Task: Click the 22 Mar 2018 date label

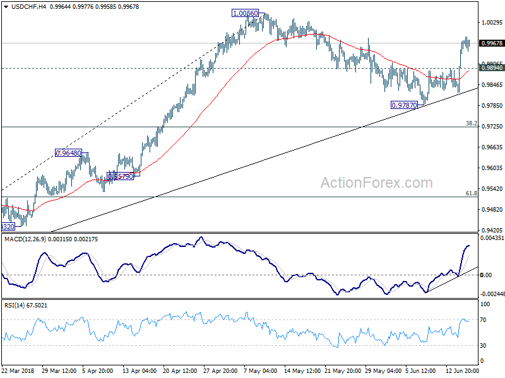Action: (x=18, y=371)
